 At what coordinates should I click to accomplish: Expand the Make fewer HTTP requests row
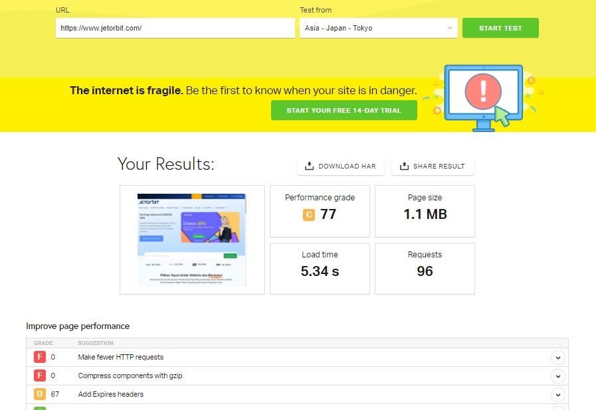pos(557,358)
